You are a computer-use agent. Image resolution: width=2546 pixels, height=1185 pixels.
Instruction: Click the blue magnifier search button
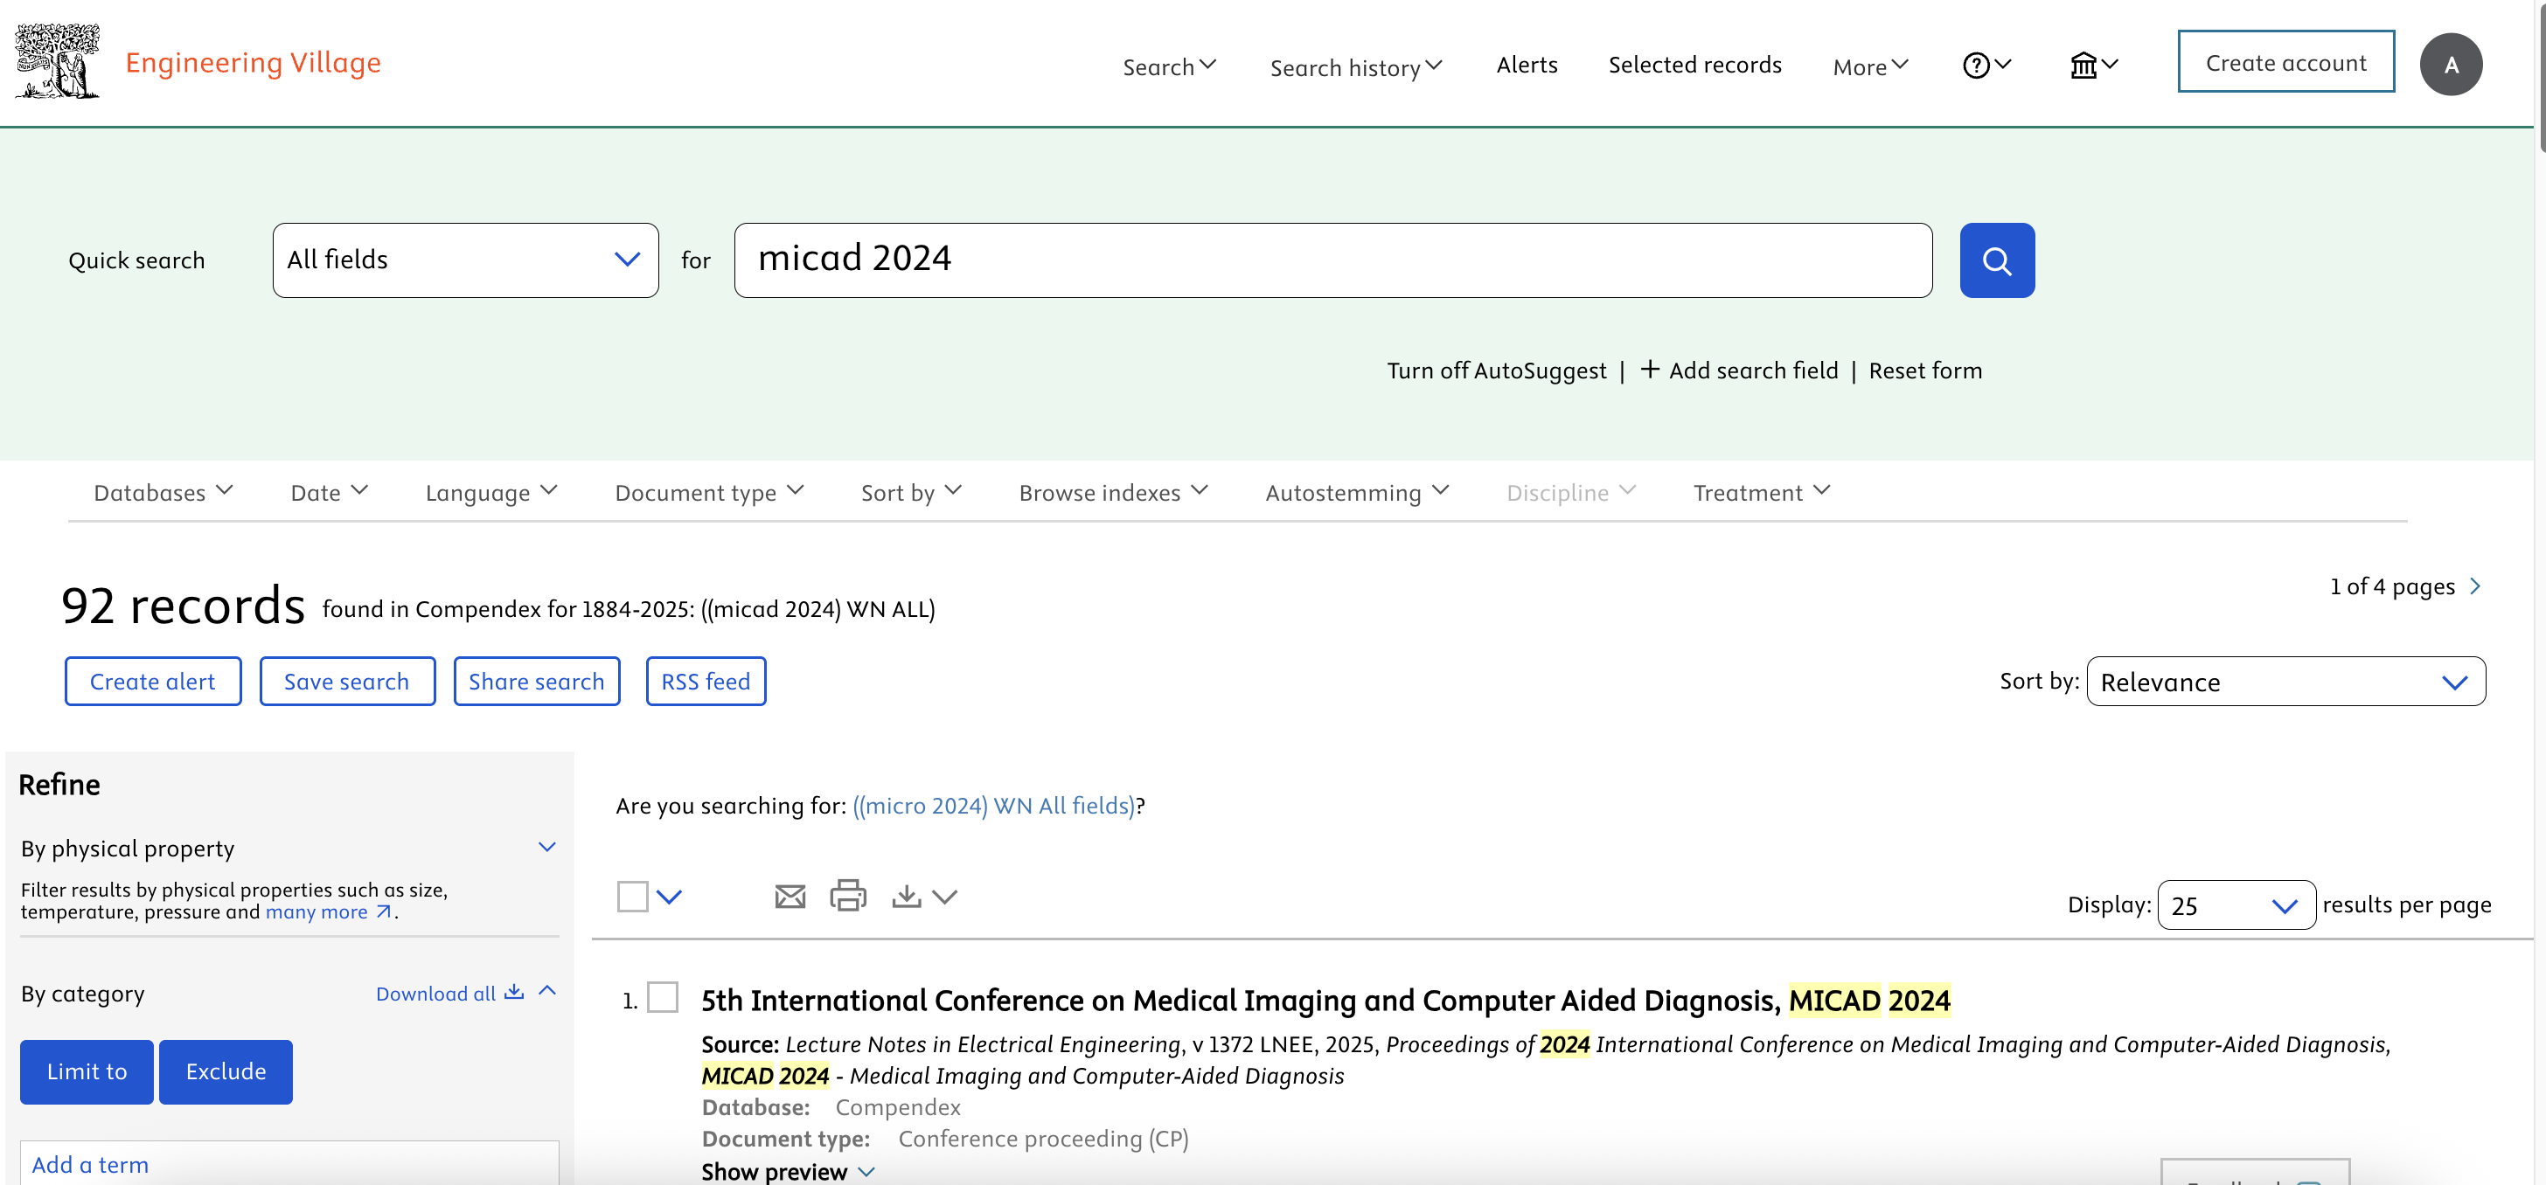pos(1996,260)
